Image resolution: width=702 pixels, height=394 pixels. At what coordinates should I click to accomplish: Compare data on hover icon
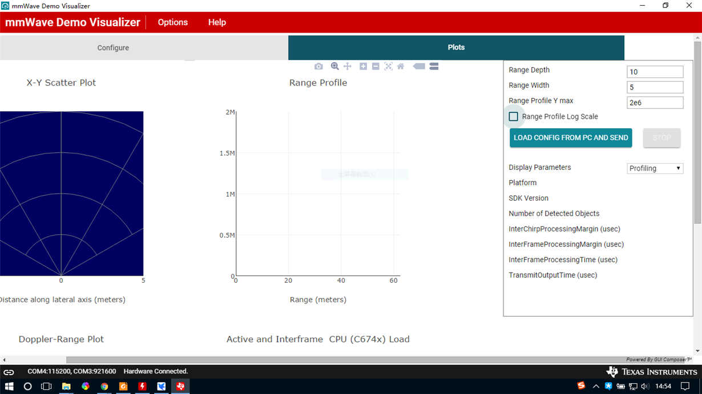coord(434,67)
